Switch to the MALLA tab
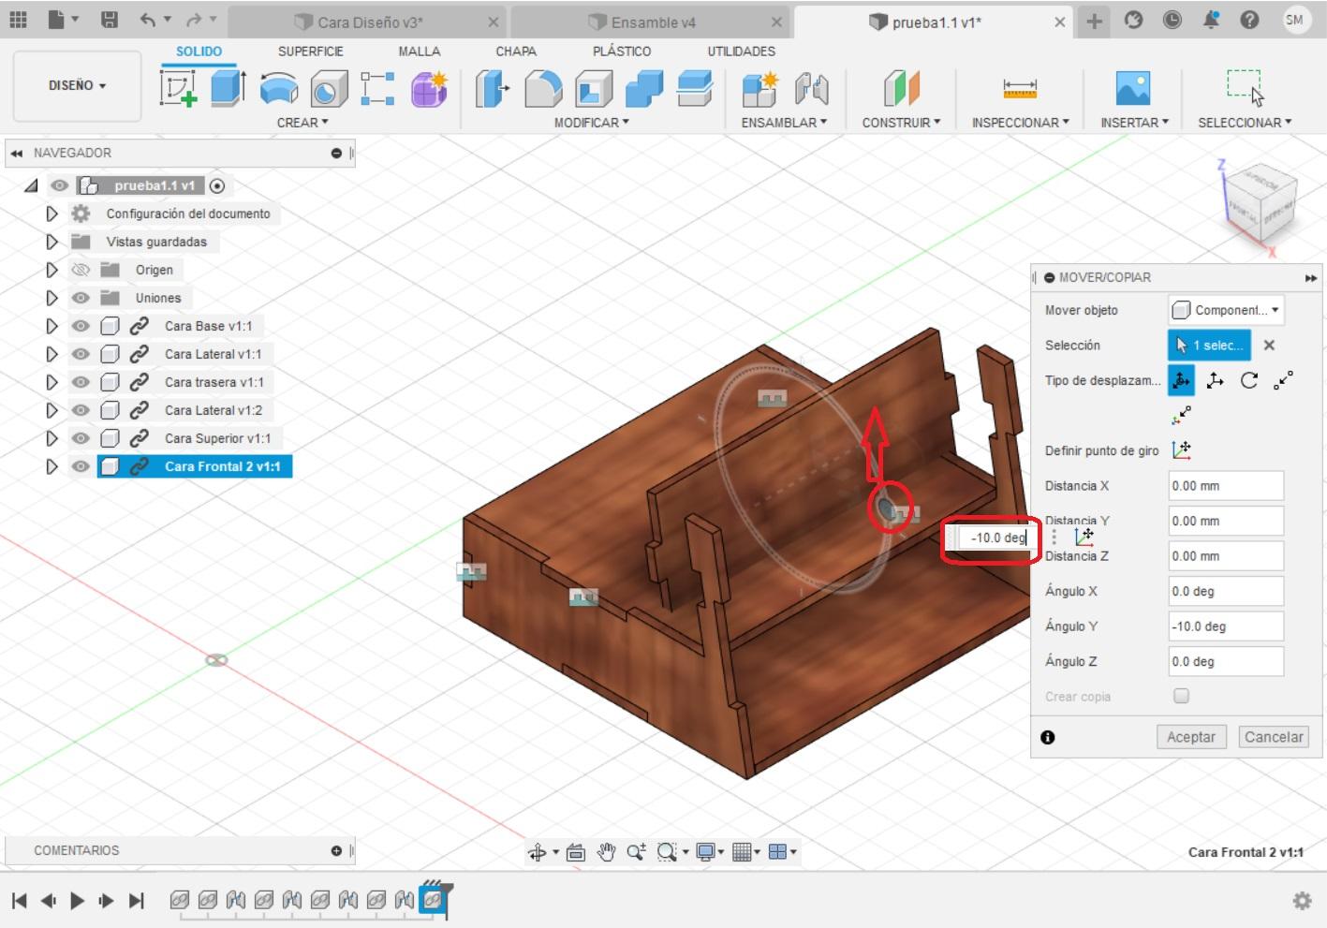The width and height of the screenshot is (1327, 928). point(420,52)
